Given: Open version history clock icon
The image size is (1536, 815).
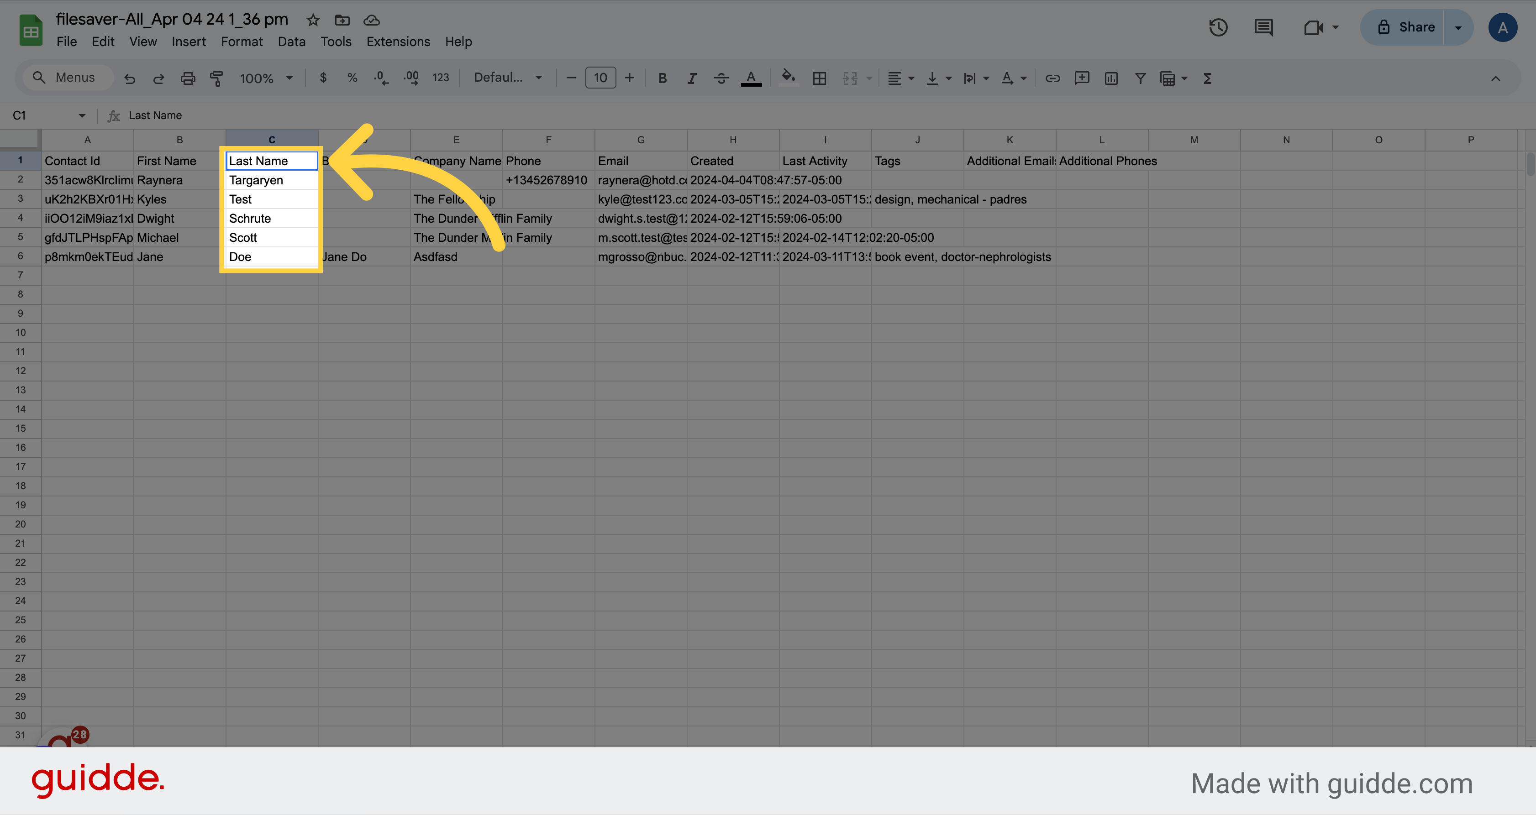Looking at the screenshot, I should pyautogui.click(x=1218, y=27).
